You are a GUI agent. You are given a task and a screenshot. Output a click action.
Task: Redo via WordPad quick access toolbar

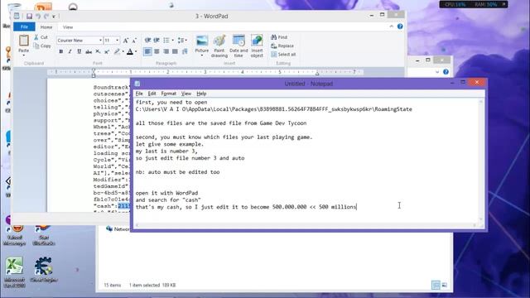(46, 17)
